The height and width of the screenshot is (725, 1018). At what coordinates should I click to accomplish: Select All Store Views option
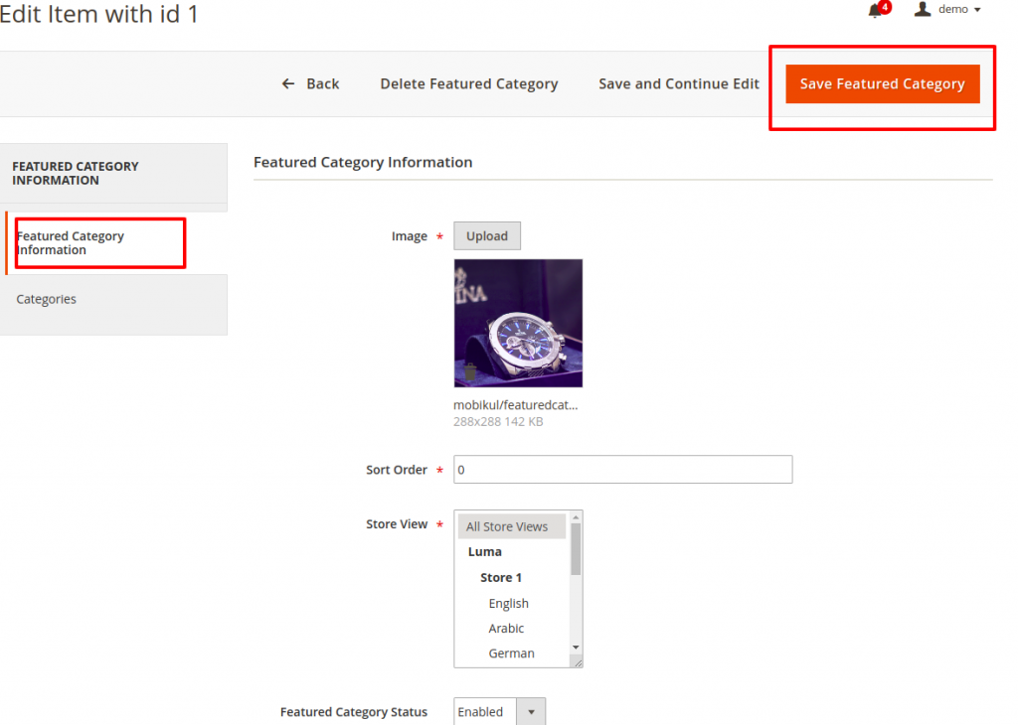507,526
